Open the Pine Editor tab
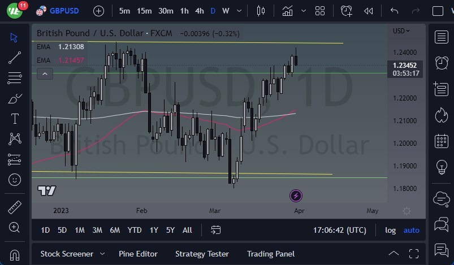Image resolution: width=454 pixels, height=265 pixels. (138, 254)
